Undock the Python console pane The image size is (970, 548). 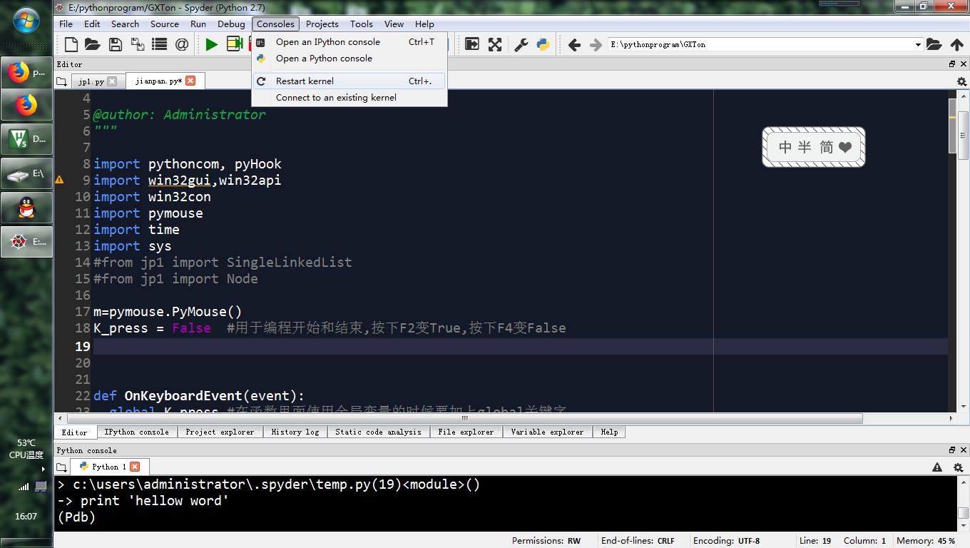click(x=952, y=450)
